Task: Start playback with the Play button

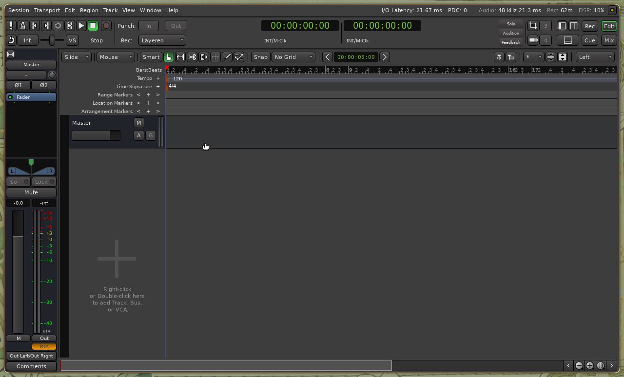Action: tap(81, 26)
